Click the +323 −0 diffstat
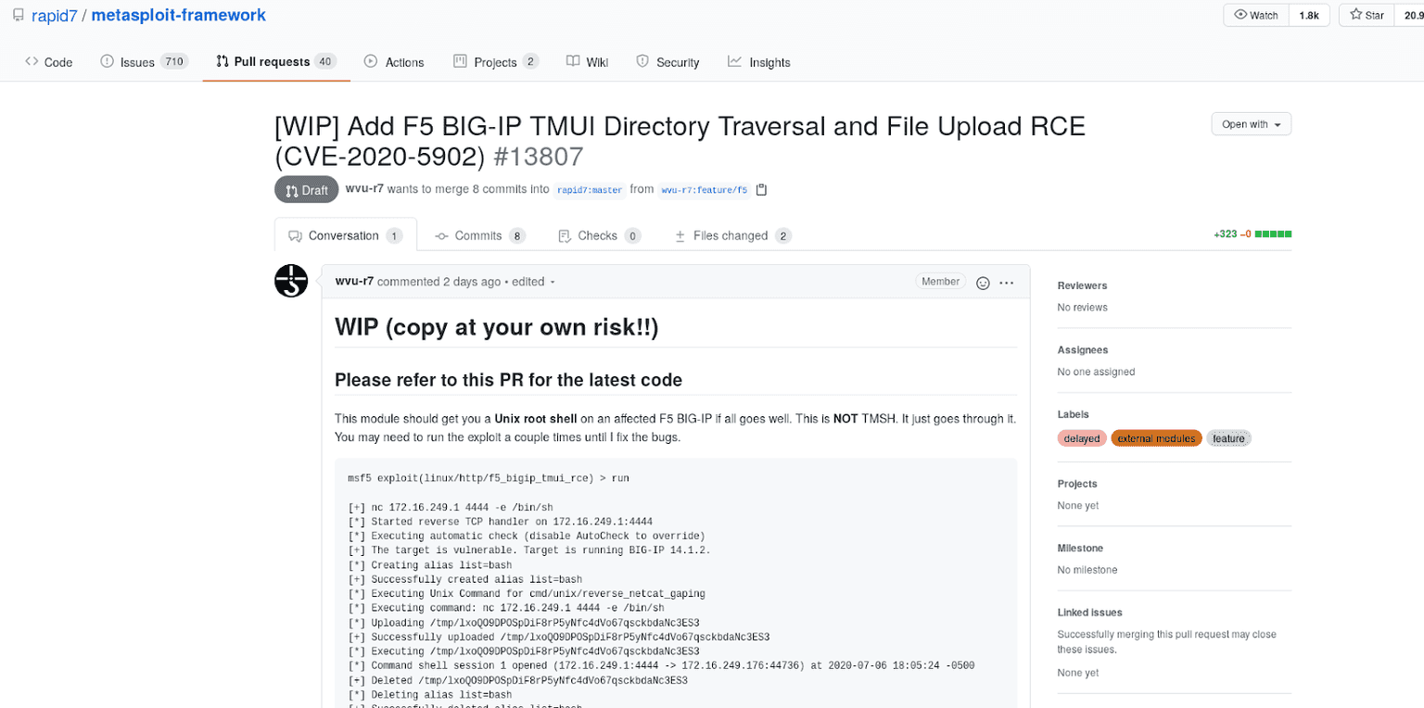Image resolution: width=1424 pixels, height=708 pixels. 1252,234
